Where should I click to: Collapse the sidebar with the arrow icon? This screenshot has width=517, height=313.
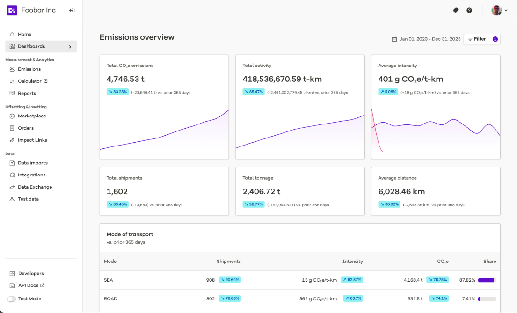point(72,10)
